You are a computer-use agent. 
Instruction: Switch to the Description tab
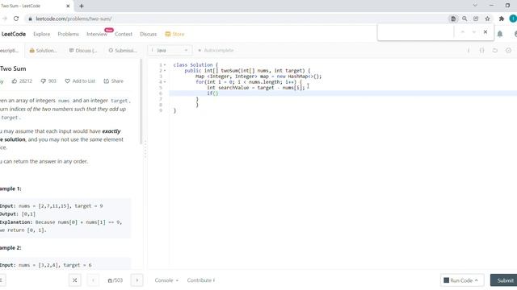[9, 50]
